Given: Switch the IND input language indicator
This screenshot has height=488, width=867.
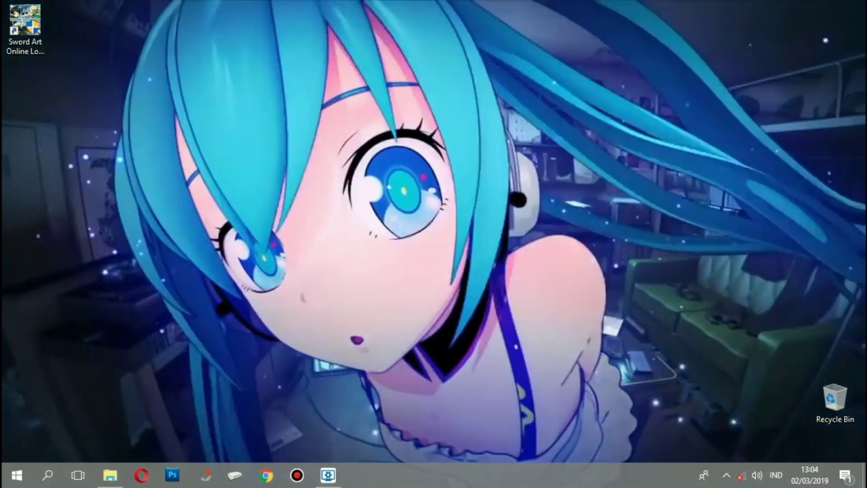Looking at the screenshot, I should pyautogui.click(x=776, y=475).
